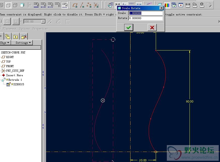
Task: Click the curve length measure icon
Action: click(195, 5)
